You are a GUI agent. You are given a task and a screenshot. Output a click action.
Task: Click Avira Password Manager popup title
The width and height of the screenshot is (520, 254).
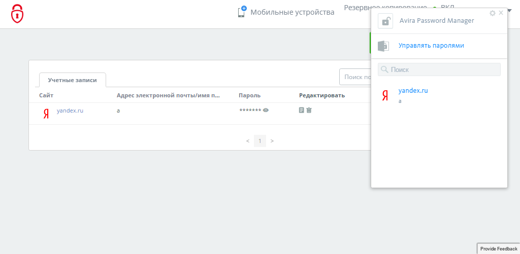(x=437, y=20)
